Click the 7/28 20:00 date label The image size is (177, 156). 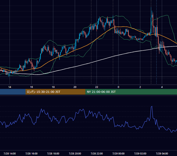click(x=75, y=153)
